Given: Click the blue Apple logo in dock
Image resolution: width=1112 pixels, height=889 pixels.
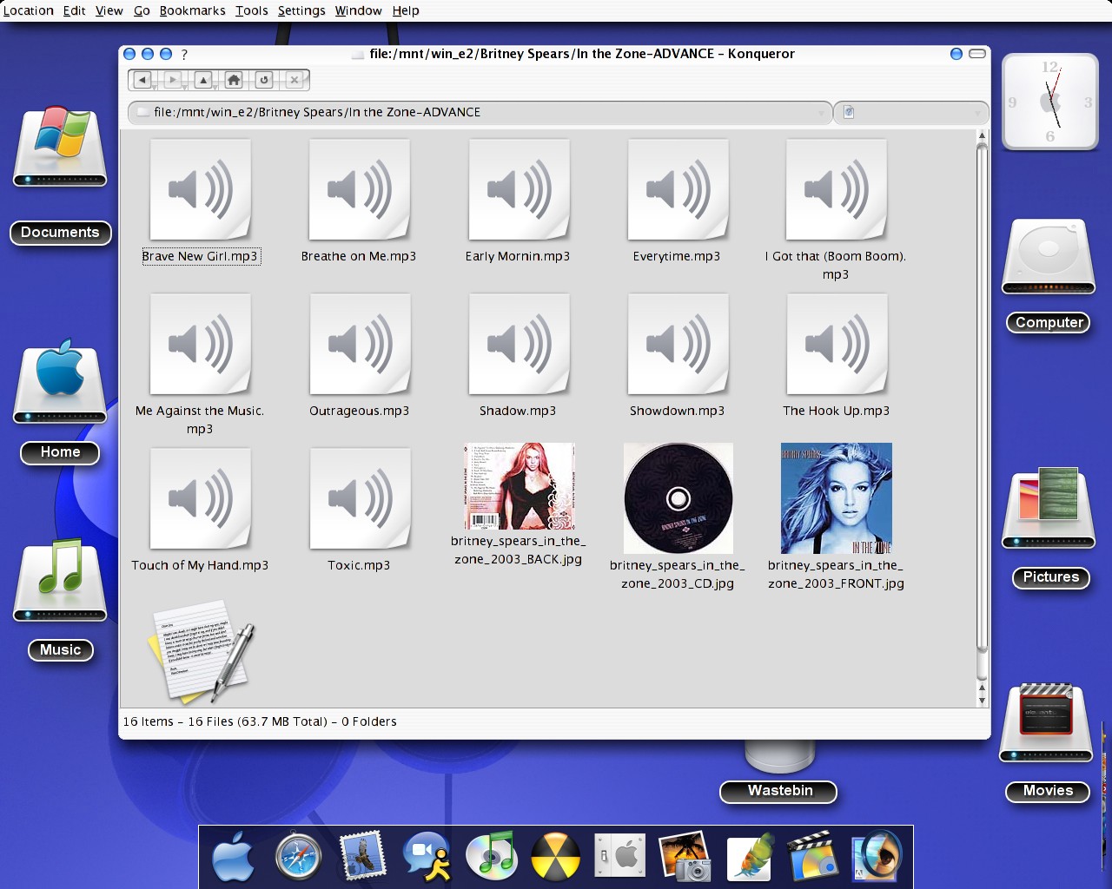Looking at the screenshot, I should pos(234,856).
